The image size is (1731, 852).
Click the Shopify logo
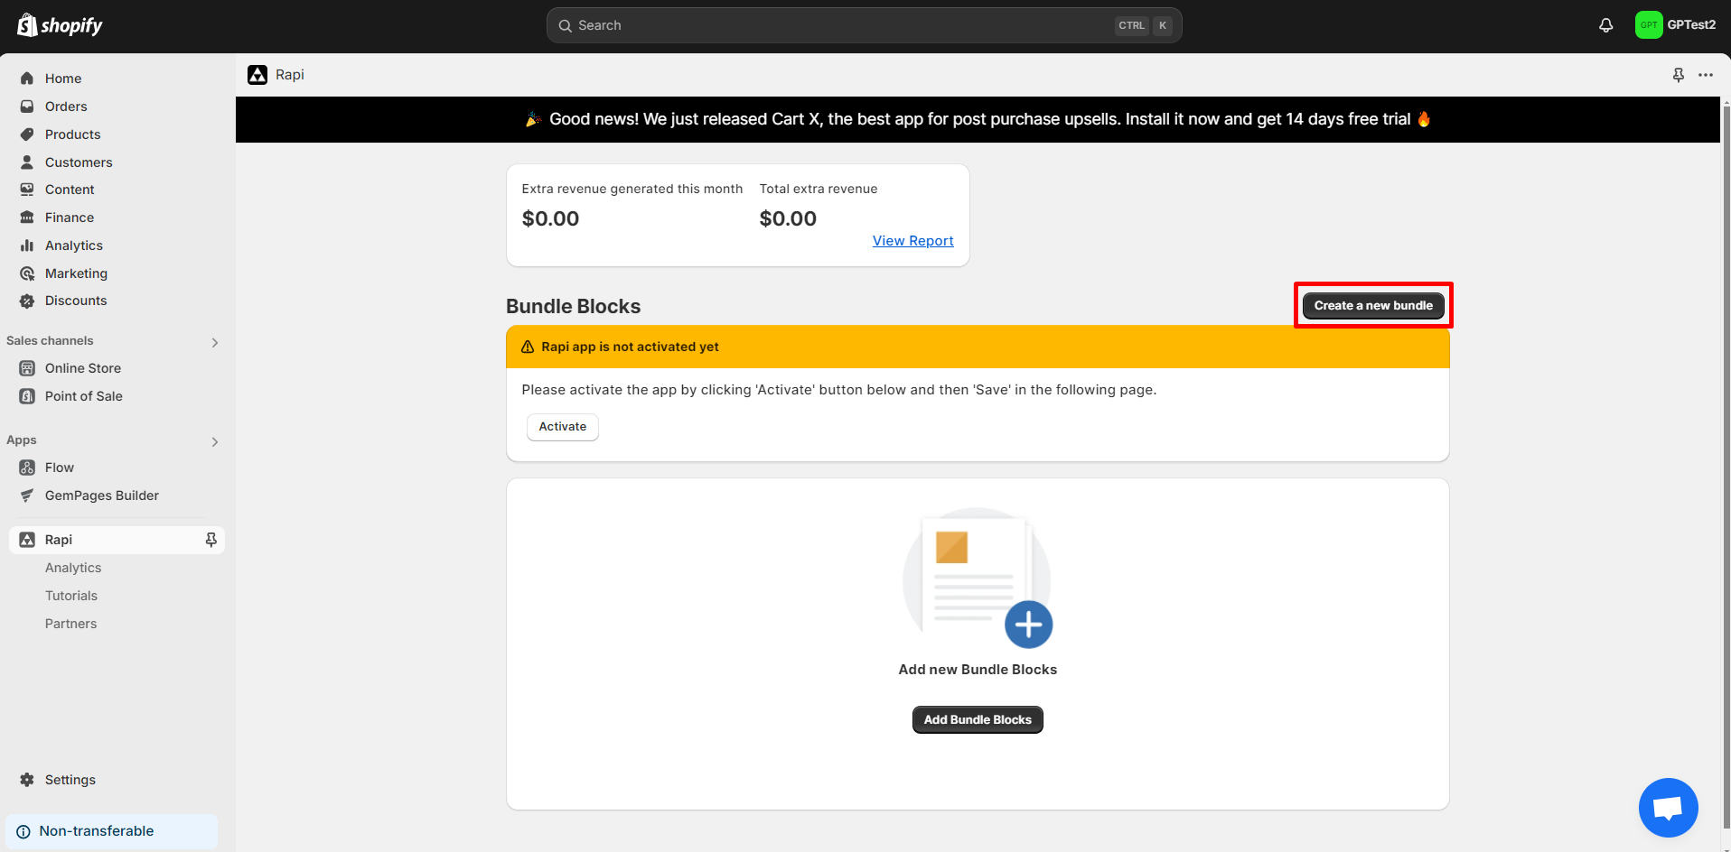click(60, 25)
